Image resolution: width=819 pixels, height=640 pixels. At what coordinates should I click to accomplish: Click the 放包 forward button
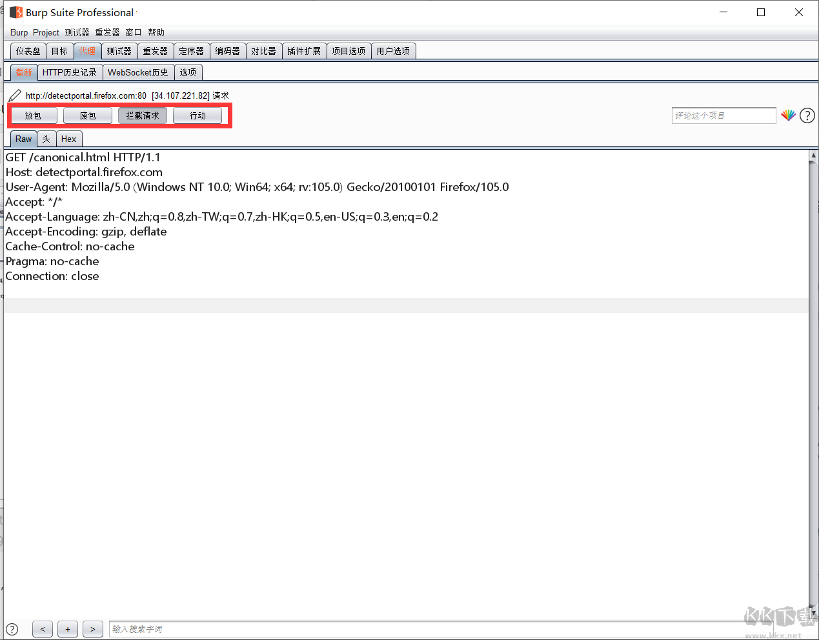(34, 115)
